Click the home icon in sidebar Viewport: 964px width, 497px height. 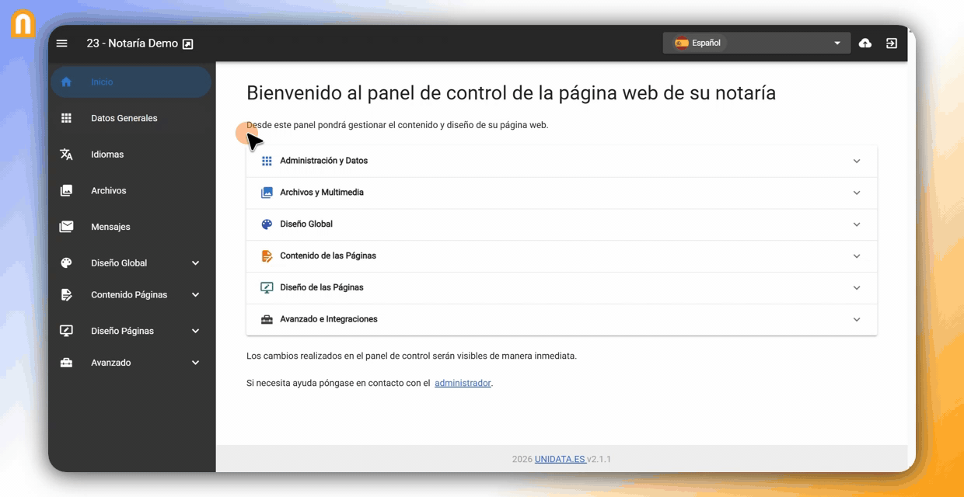(x=66, y=82)
